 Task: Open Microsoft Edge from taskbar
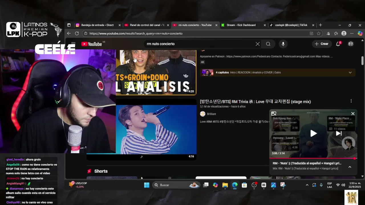tap(235, 185)
